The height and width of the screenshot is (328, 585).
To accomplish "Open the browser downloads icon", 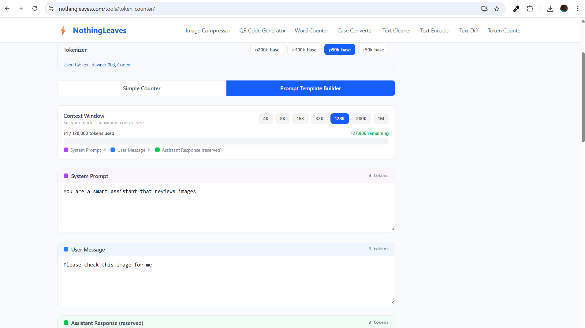I will tap(550, 9).
